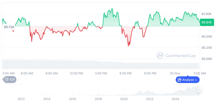The height and width of the screenshot is (102, 218).
Task: Click the 6:00 PM time axis label
Action: point(125,73)
